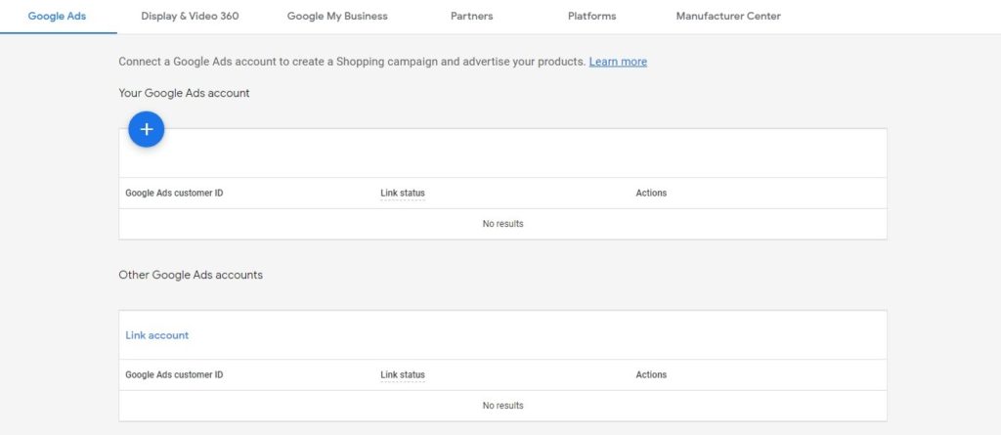Click the Your Google Ads account heading

click(184, 93)
